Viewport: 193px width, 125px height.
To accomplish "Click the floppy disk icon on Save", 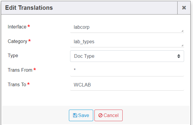I will click(75, 116).
